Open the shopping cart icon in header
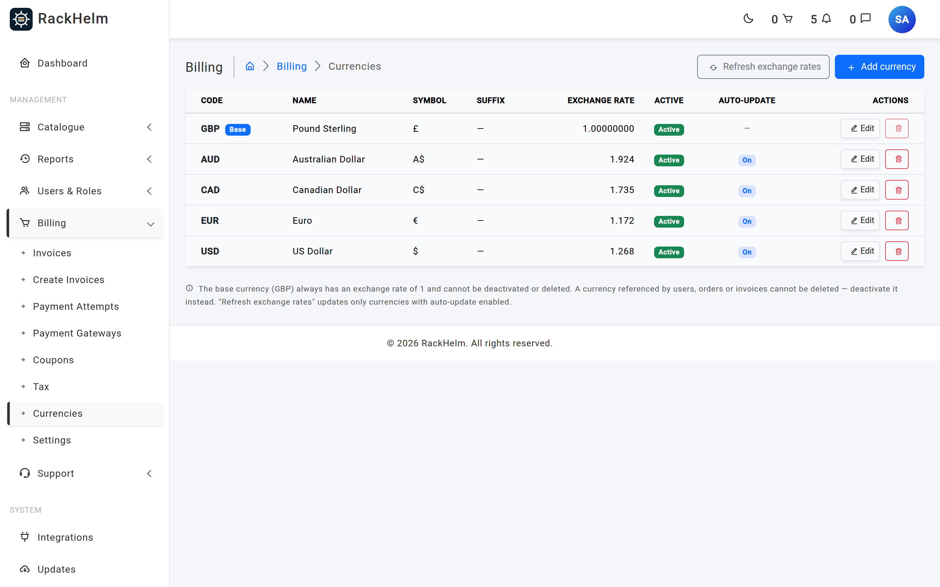Viewport: 940px width, 587px height. tap(787, 19)
